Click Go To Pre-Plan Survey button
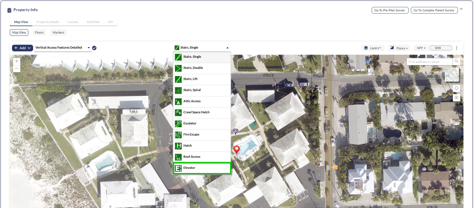474x208 pixels. pyautogui.click(x=390, y=10)
